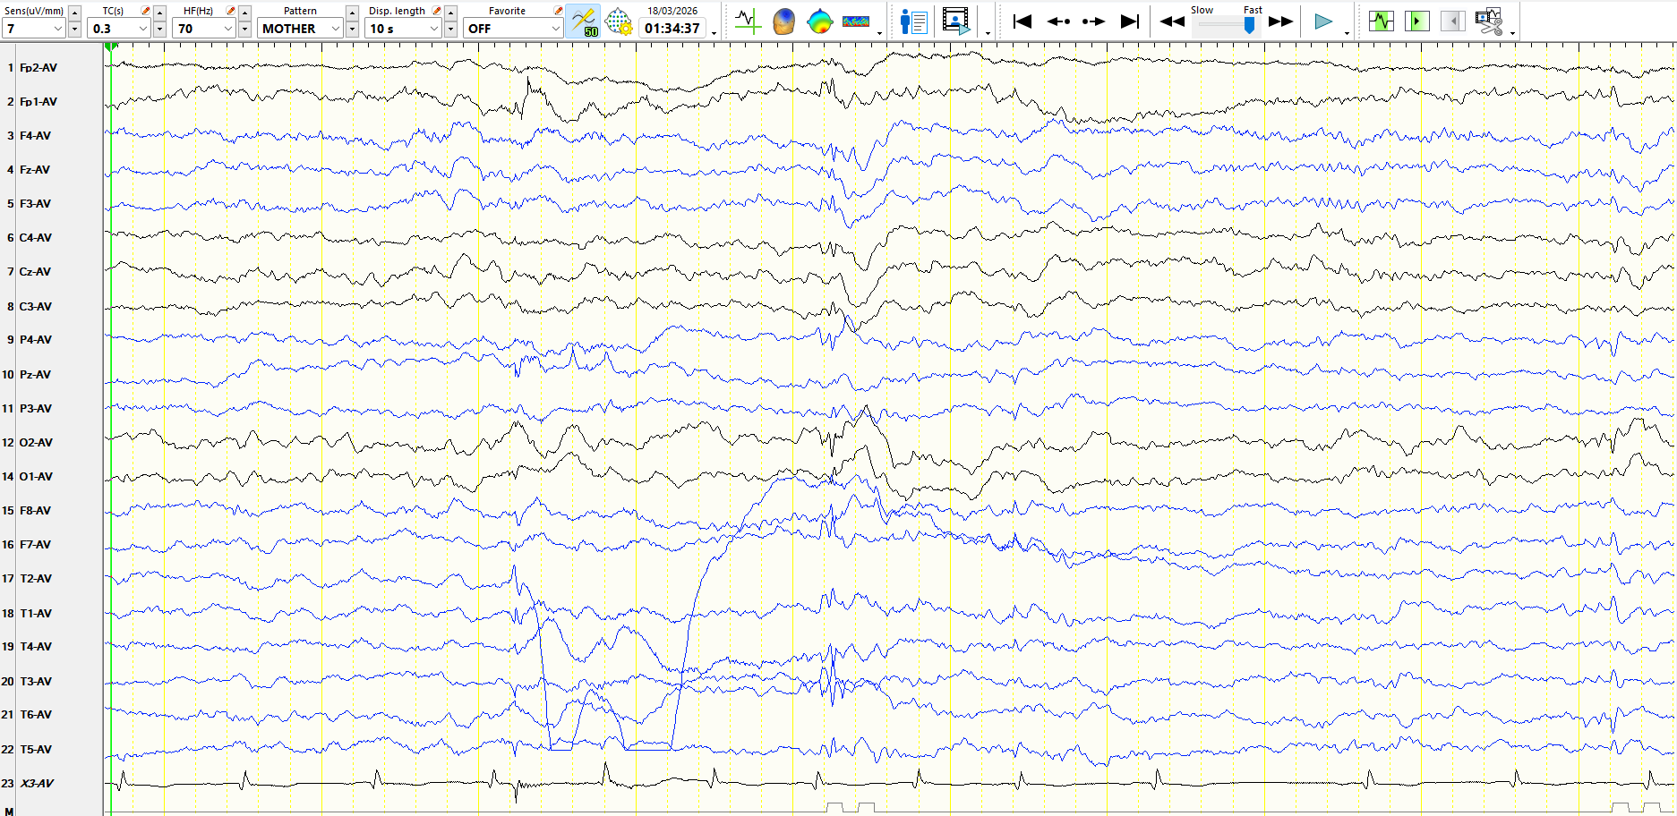Viewport: 1677px width, 816px height.
Task: Jump to the end of the recording
Action: pos(1130,21)
